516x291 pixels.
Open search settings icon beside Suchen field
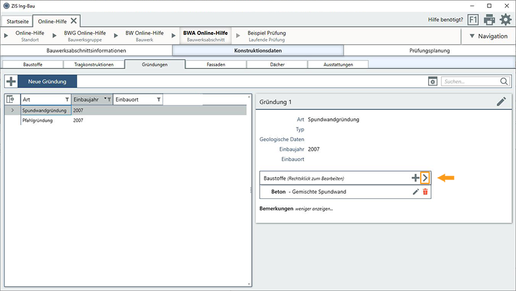(x=433, y=82)
